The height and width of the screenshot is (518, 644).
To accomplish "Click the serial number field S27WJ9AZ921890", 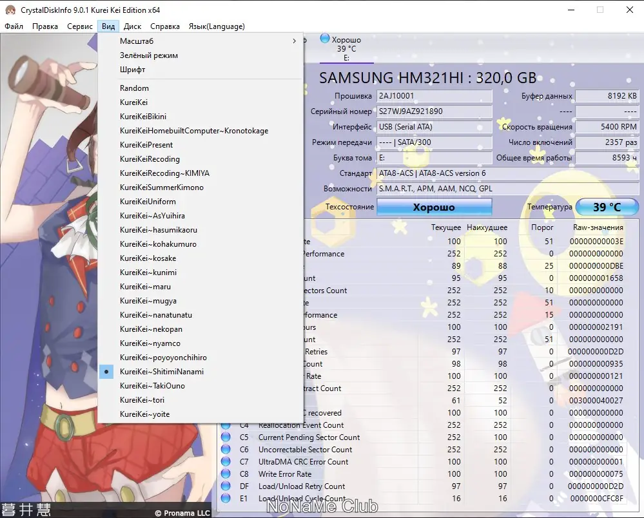I will [x=434, y=111].
